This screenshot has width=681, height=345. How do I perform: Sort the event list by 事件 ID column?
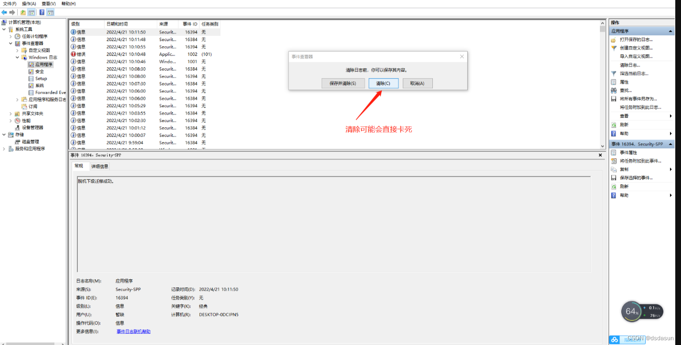pos(189,24)
